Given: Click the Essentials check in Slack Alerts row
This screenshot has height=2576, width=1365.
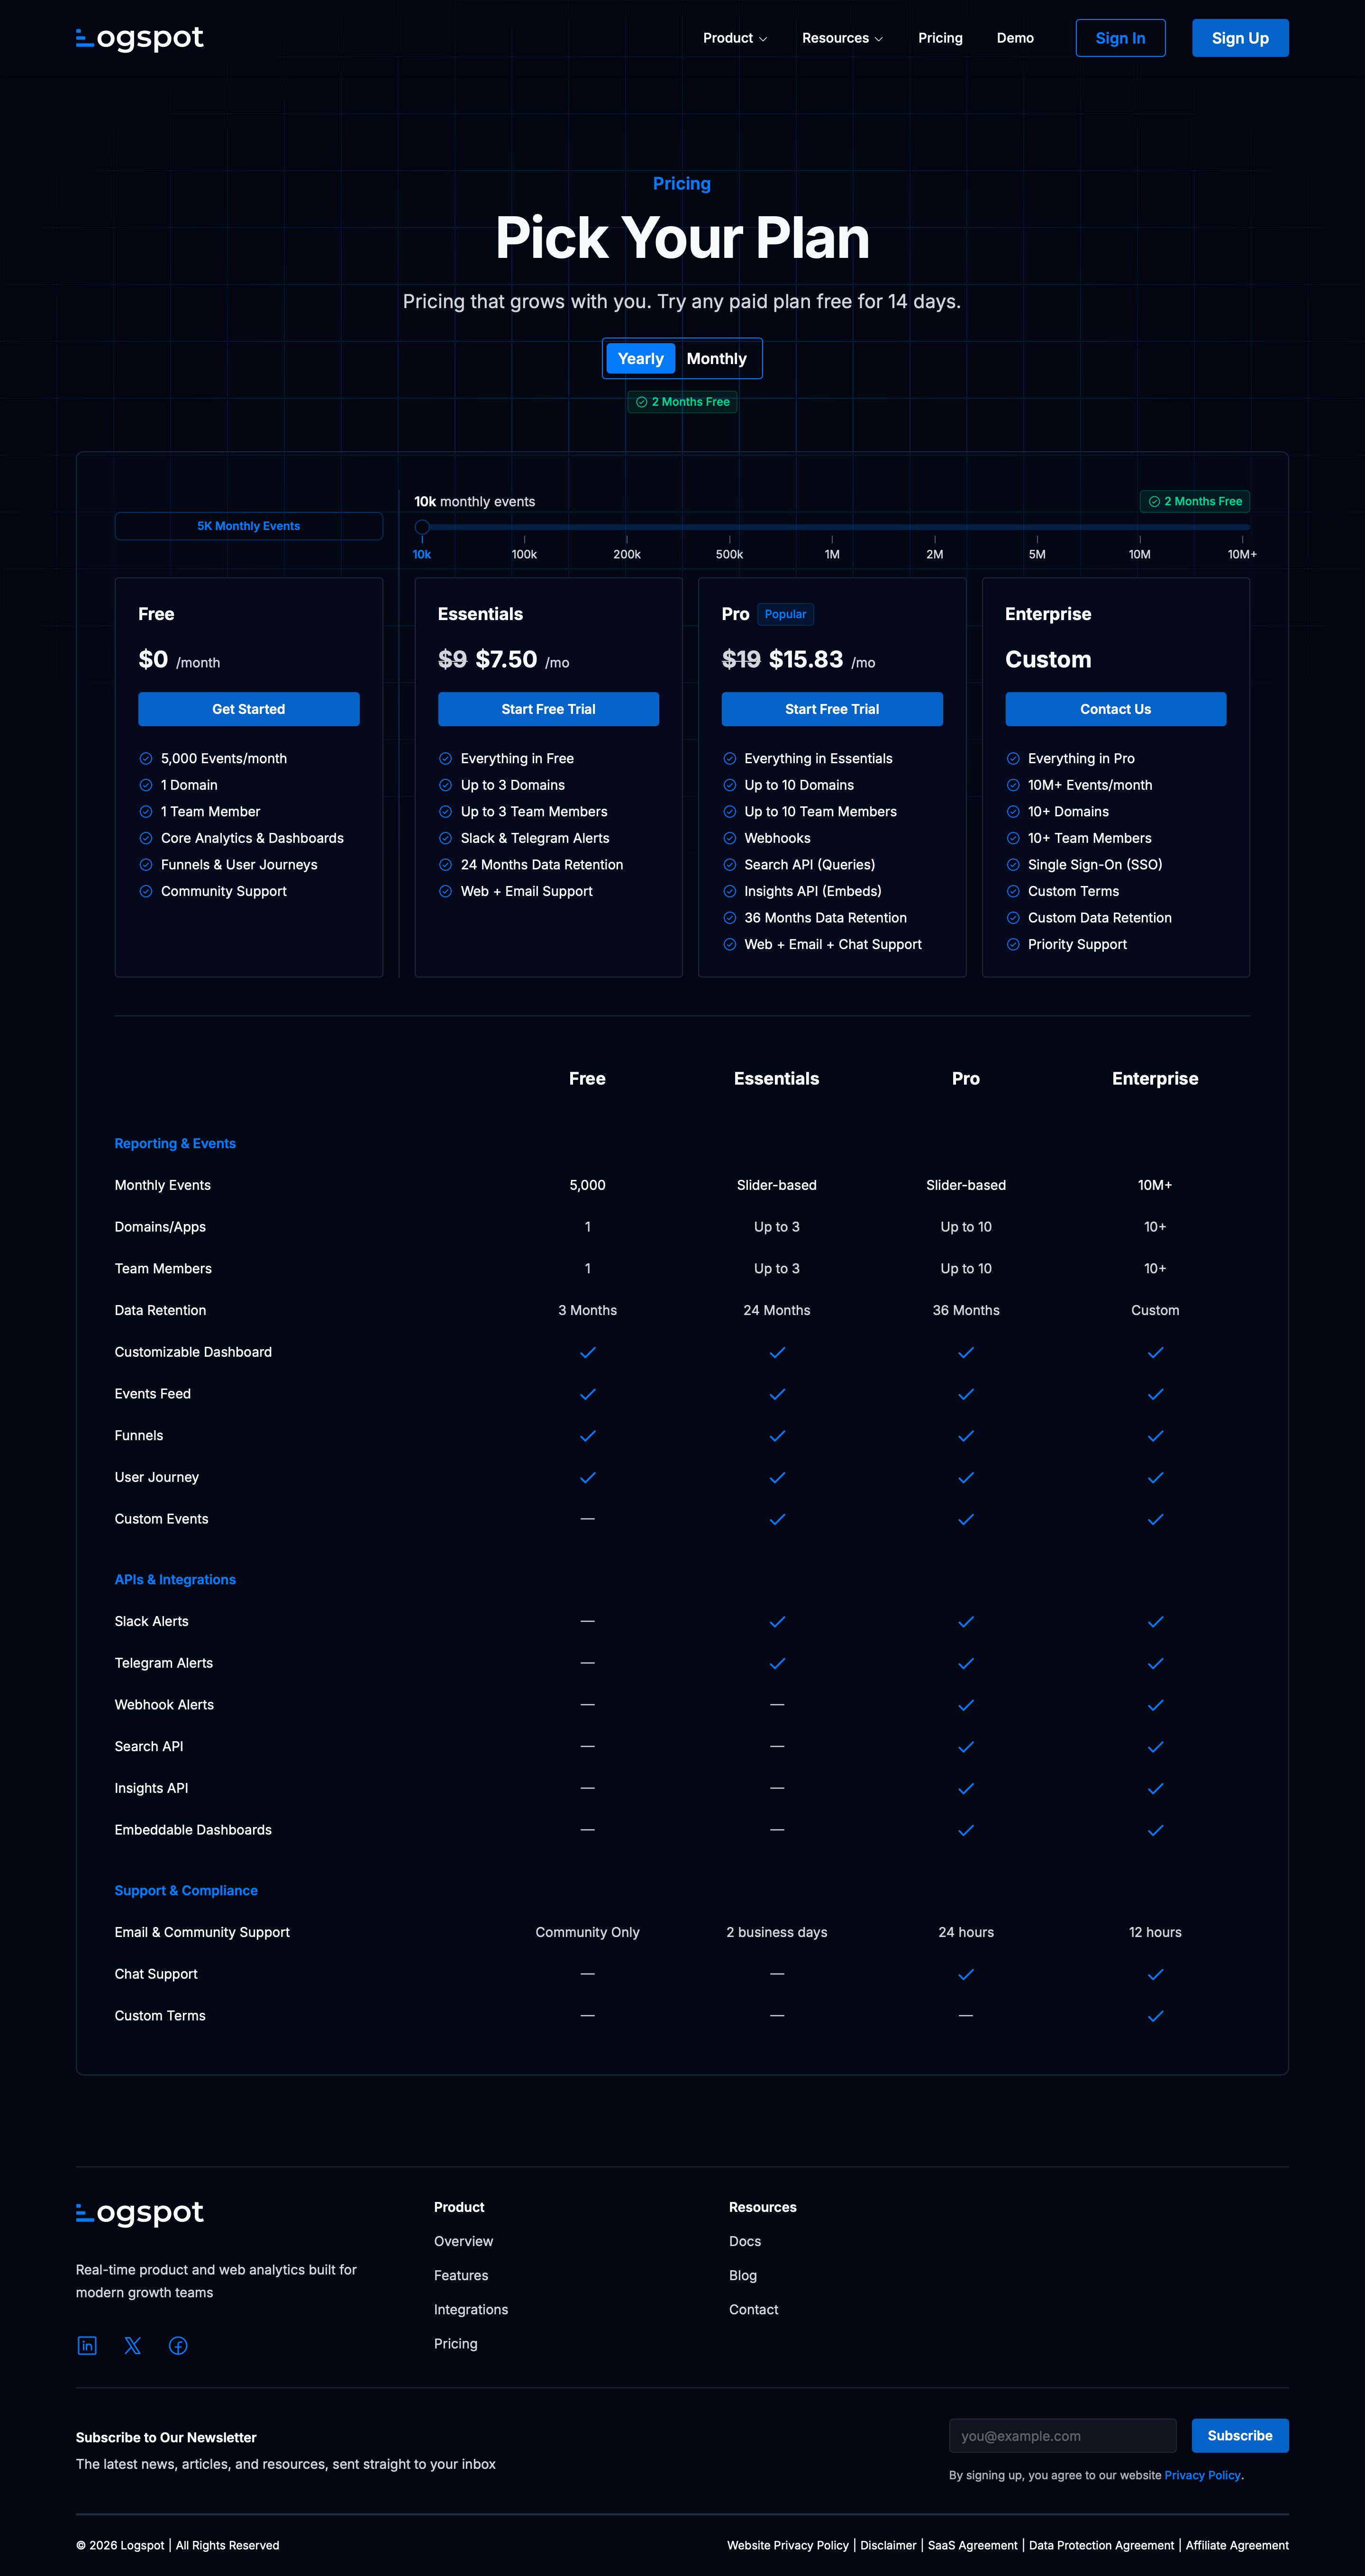Looking at the screenshot, I should click(x=777, y=1622).
